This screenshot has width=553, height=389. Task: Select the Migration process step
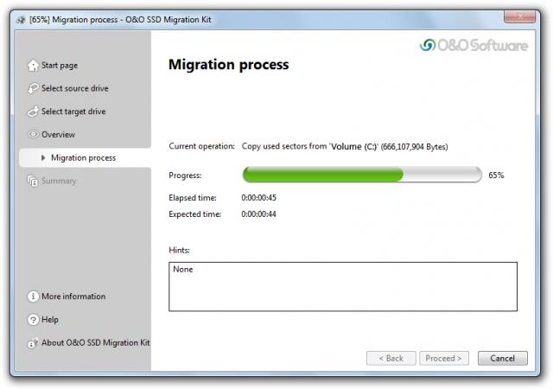(85, 158)
